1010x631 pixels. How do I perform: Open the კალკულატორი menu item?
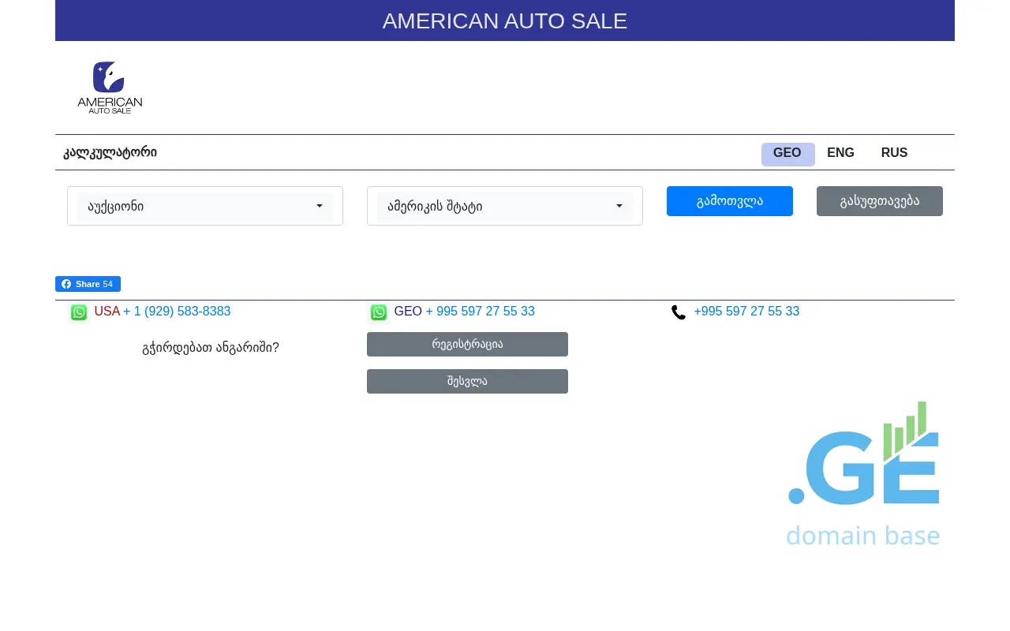point(110,152)
